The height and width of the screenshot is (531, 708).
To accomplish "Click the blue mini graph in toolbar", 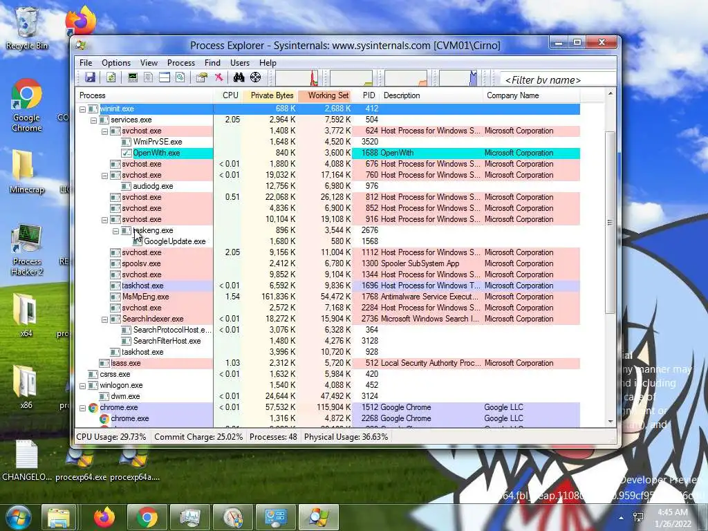I will pos(458,77).
